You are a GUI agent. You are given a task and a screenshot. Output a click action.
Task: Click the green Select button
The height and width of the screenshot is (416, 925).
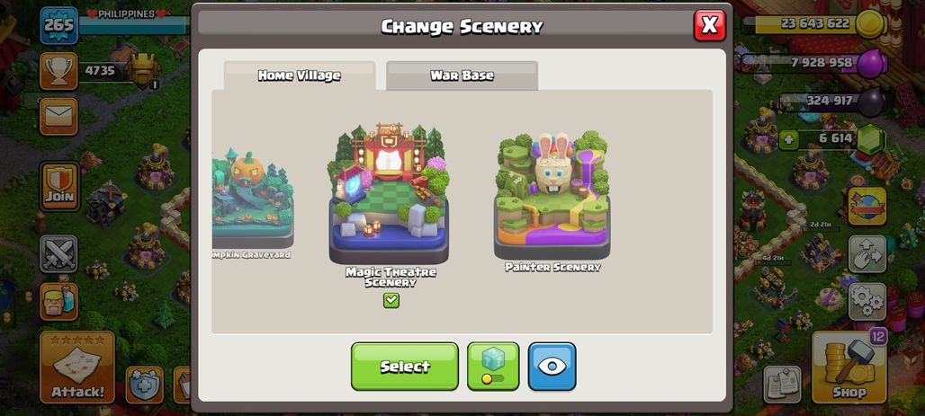click(x=405, y=366)
